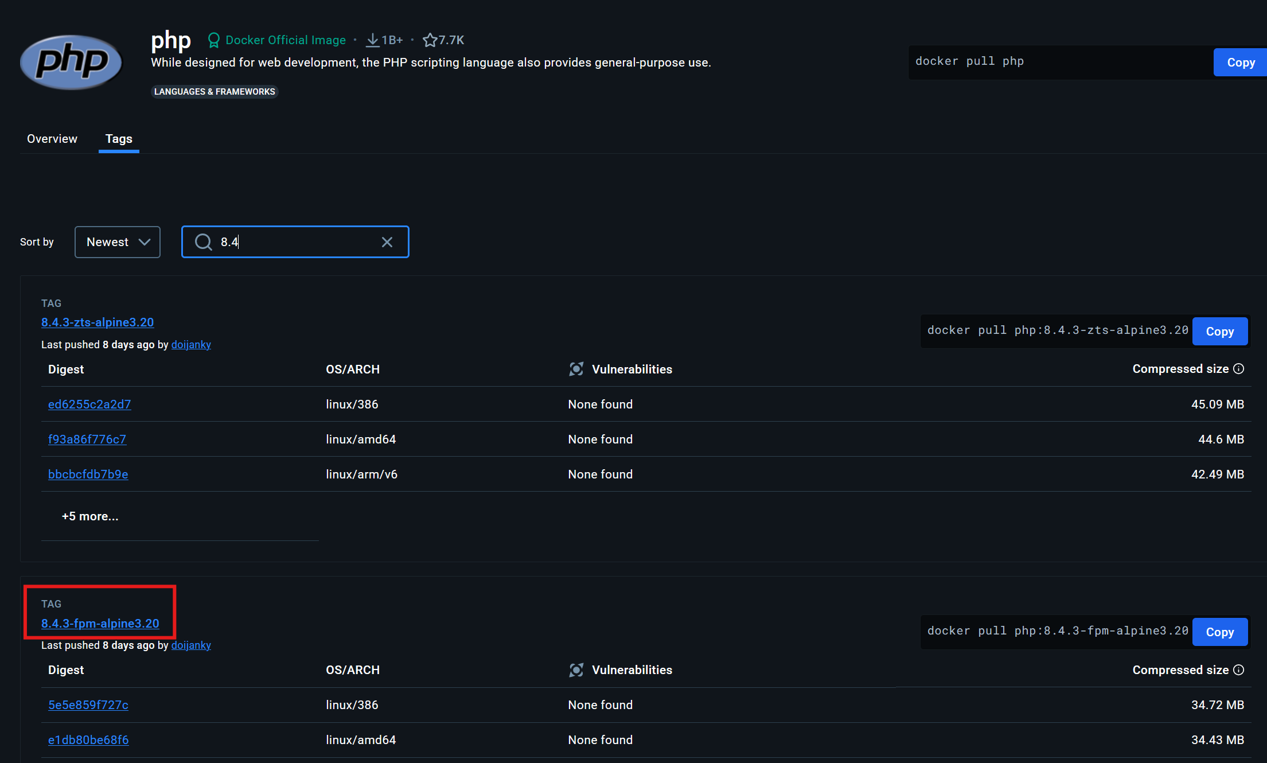
Task: Click the info icon next to Compressed size
Action: click(x=1239, y=369)
